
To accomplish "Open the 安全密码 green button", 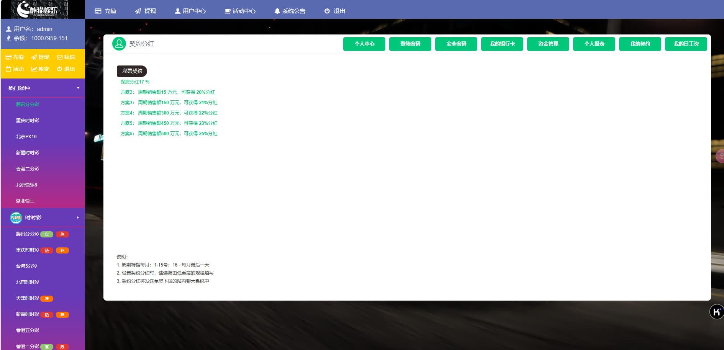I will click(456, 44).
